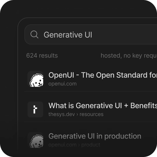157x157 pixels.
Task: Click the word 'Benefits' in second result
Action: tap(144, 106)
